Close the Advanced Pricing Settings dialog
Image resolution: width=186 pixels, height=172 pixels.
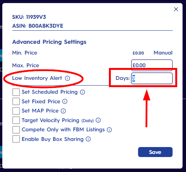(x=176, y=9)
